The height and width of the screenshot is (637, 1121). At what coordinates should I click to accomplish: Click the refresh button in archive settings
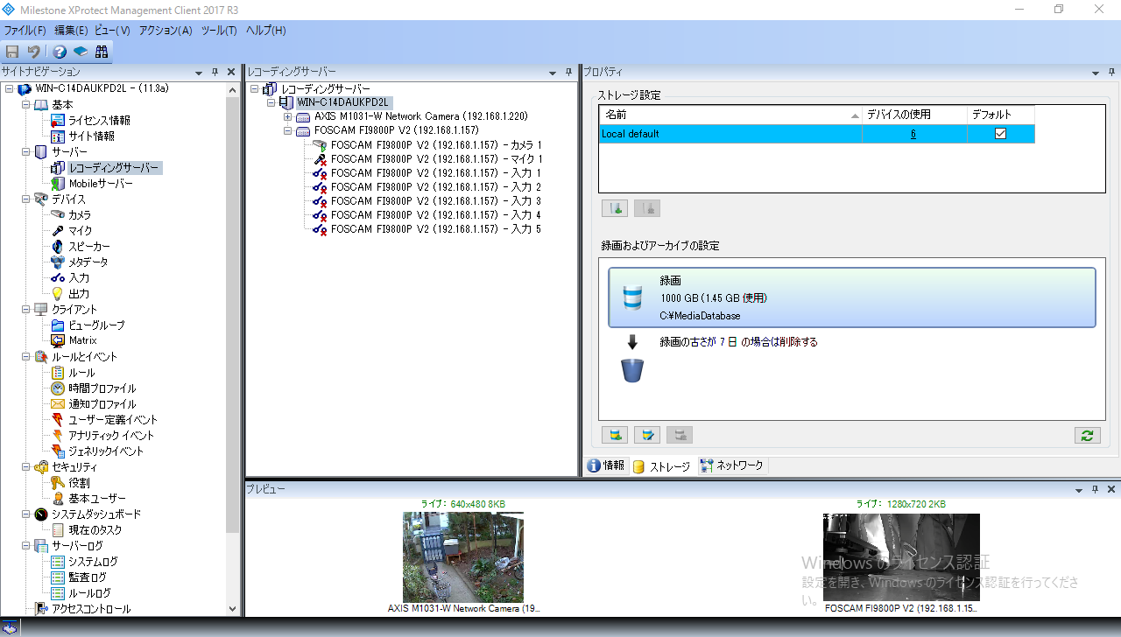(x=1087, y=435)
